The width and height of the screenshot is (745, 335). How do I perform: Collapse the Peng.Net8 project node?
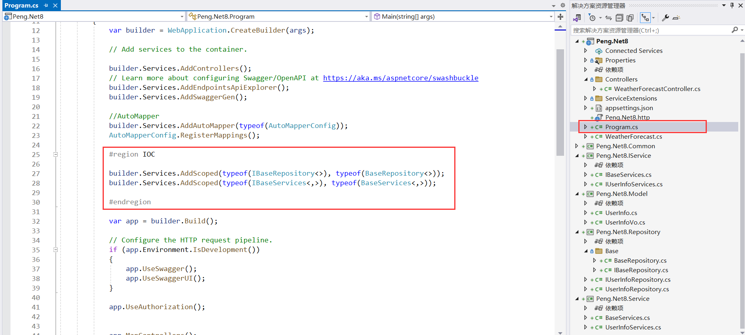pyautogui.click(x=577, y=41)
